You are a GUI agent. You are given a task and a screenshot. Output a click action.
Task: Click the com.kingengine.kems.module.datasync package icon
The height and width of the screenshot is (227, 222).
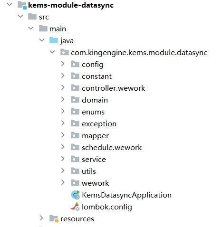(65, 52)
